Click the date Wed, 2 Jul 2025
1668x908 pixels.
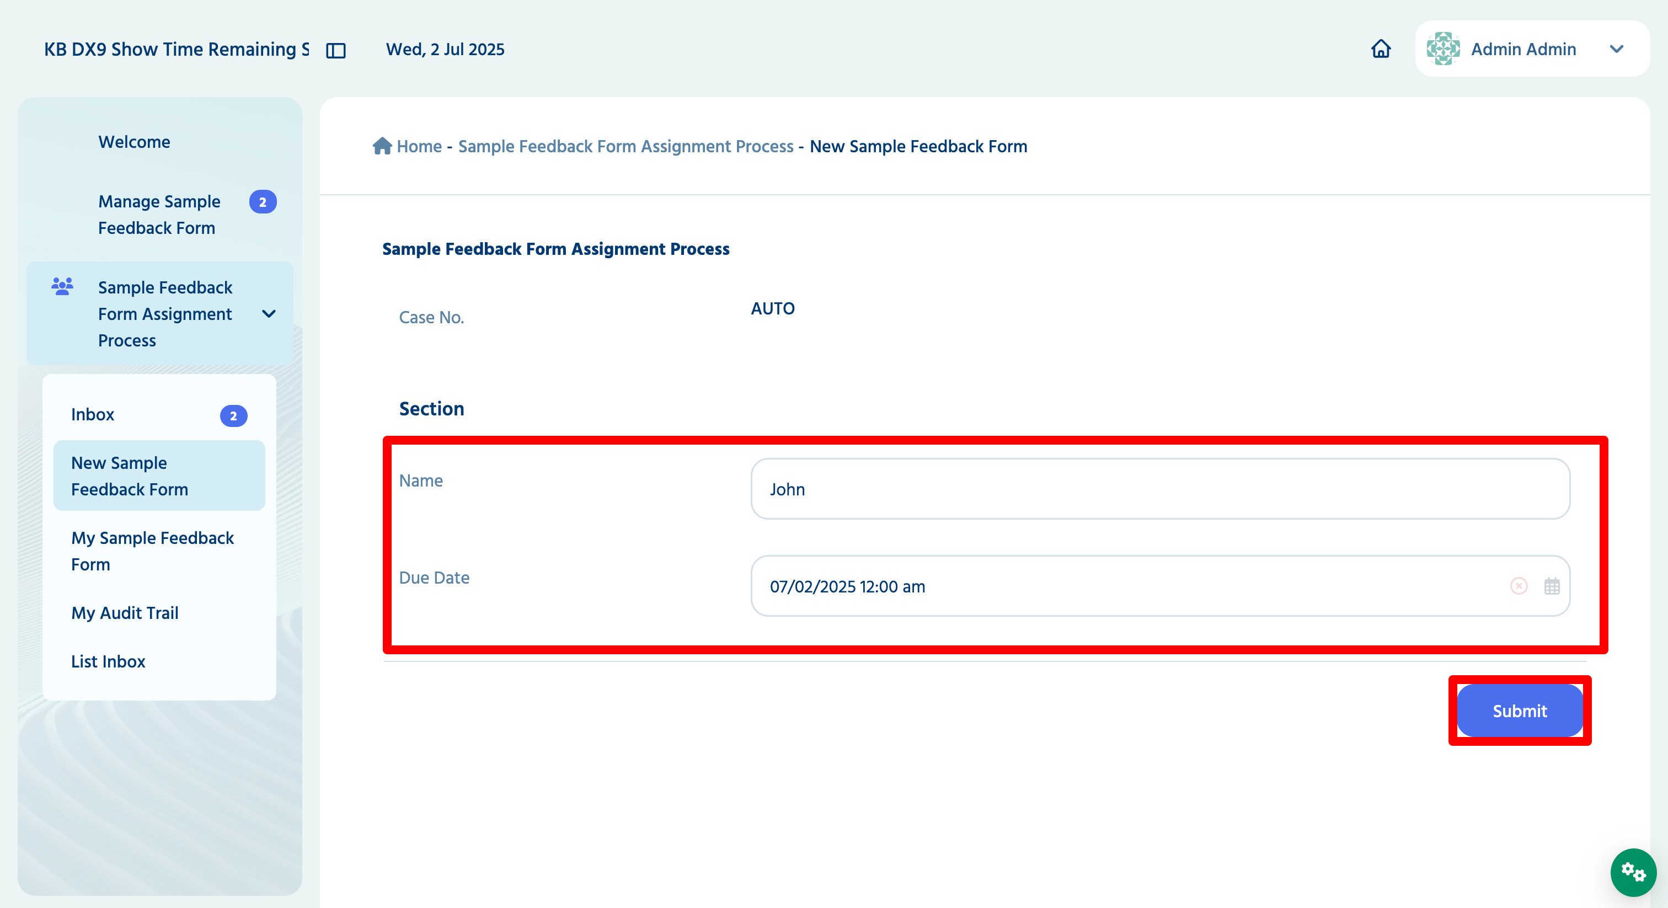[445, 49]
